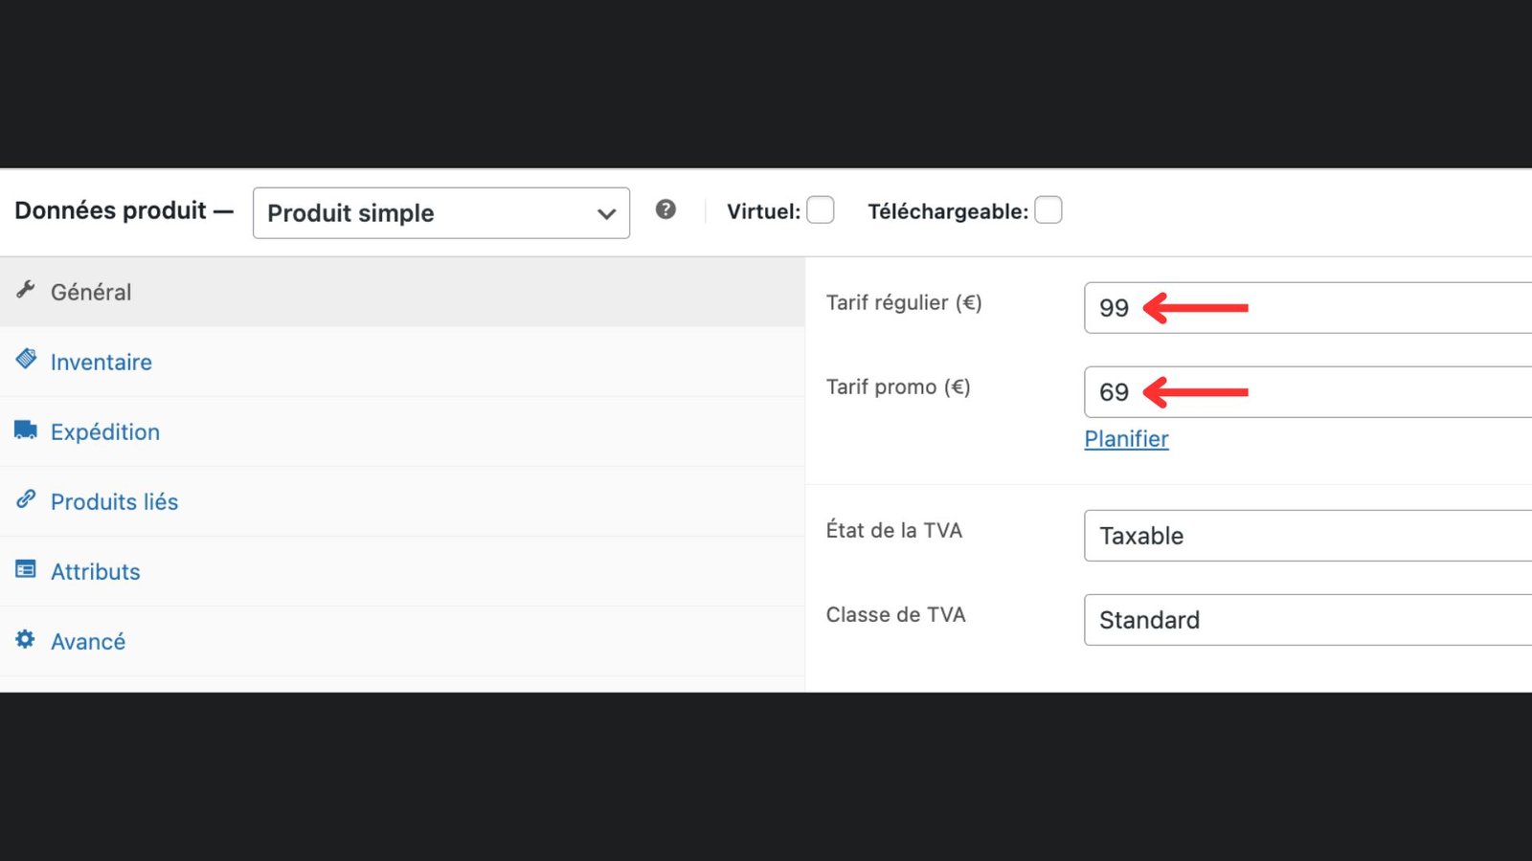Click the Avancé gear icon
Image resolution: width=1532 pixels, height=861 pixels.
click(26, 639)
